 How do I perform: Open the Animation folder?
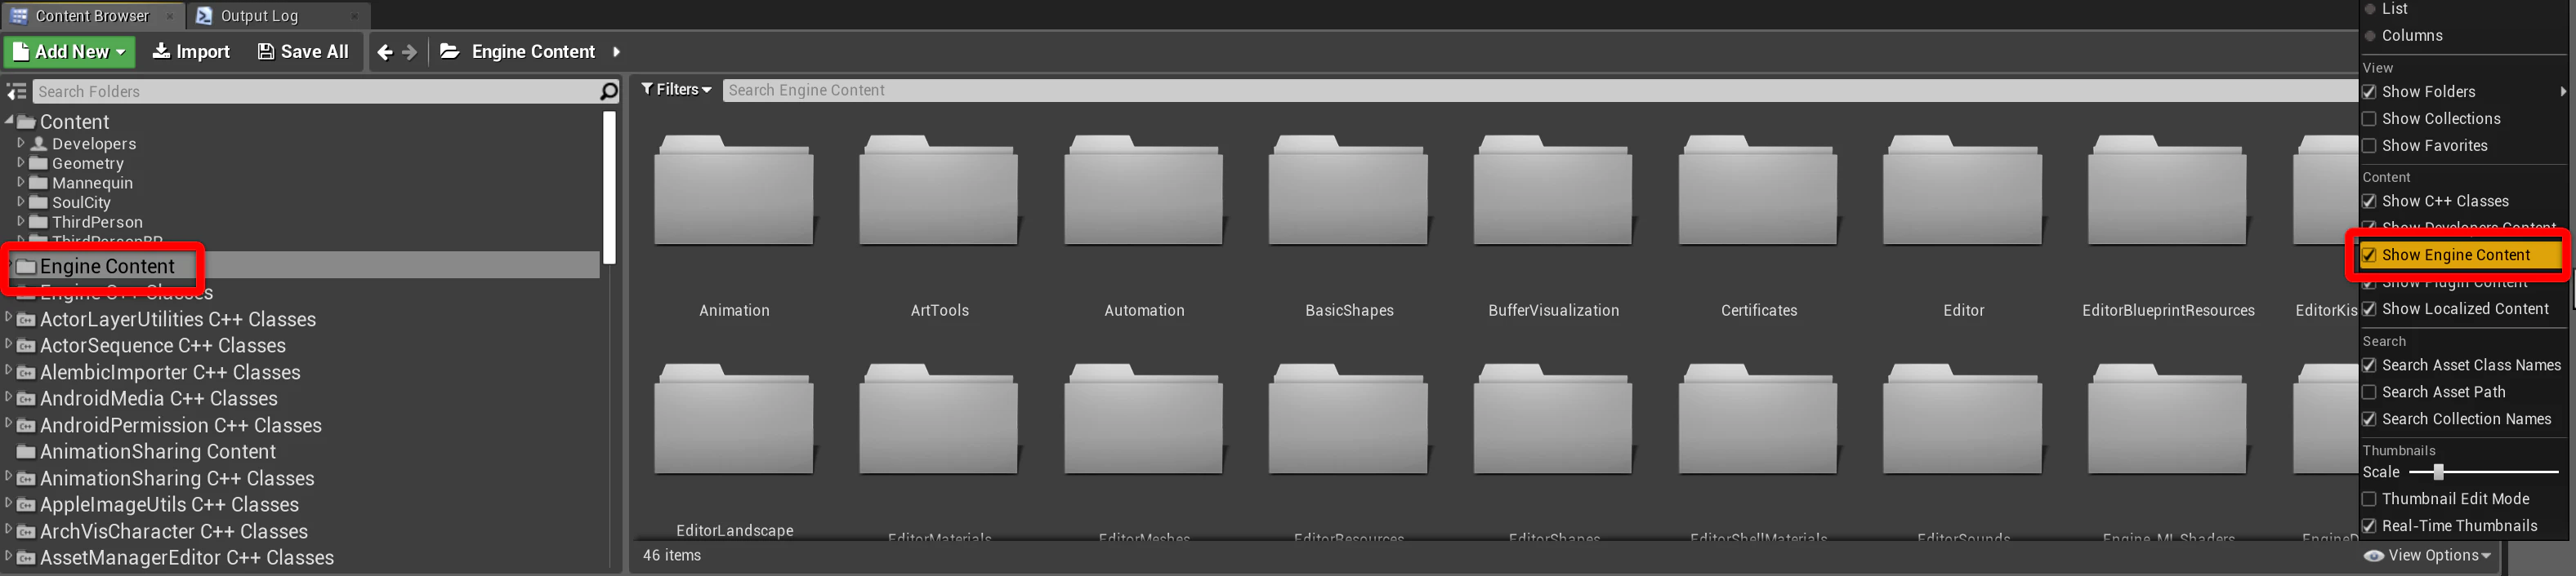click(x=734, y=191)
